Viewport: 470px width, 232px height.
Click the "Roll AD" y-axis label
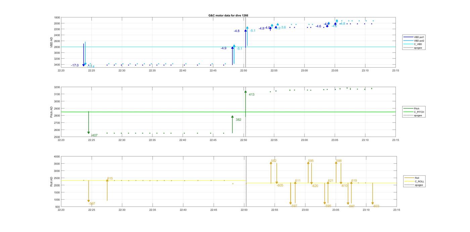pos(51,181)
